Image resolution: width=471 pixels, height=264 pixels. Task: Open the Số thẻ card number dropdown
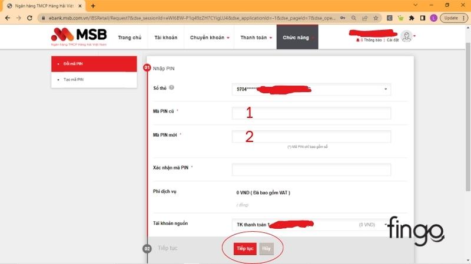click(x=311, y=89)
